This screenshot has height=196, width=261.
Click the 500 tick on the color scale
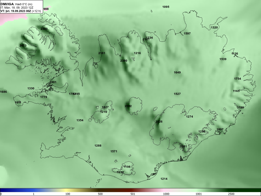tap(100, 194)
